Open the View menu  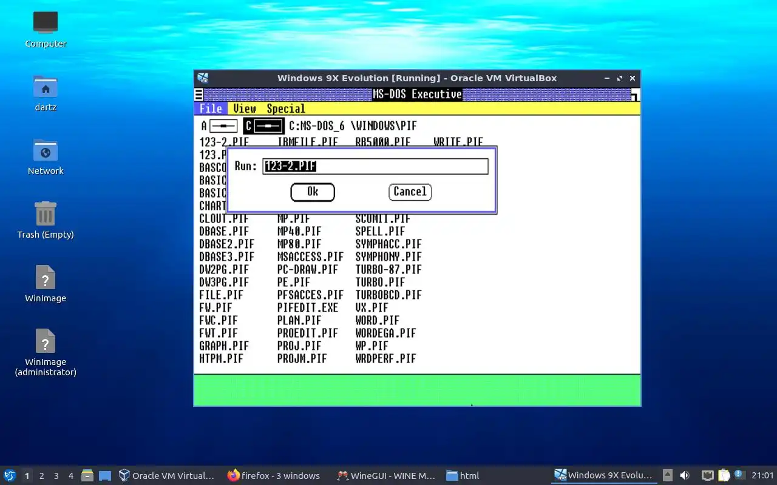pyautogui.click(x=245, y=109)
